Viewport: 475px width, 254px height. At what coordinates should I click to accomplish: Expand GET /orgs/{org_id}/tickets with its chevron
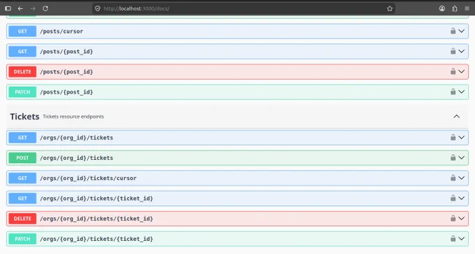pyautogui.click(x=461, y=137)
